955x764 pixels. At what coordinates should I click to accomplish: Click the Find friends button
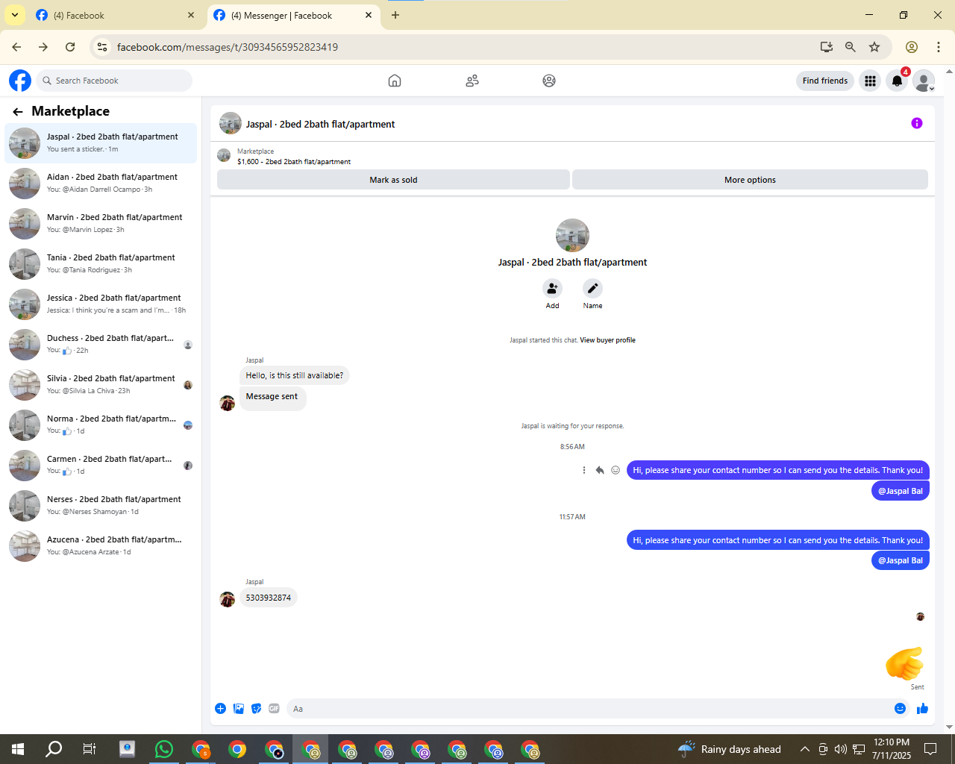click(825, 81)
